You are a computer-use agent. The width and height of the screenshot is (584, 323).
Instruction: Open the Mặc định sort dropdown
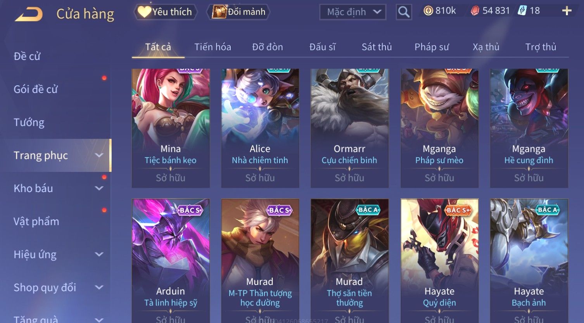[352, 12]
